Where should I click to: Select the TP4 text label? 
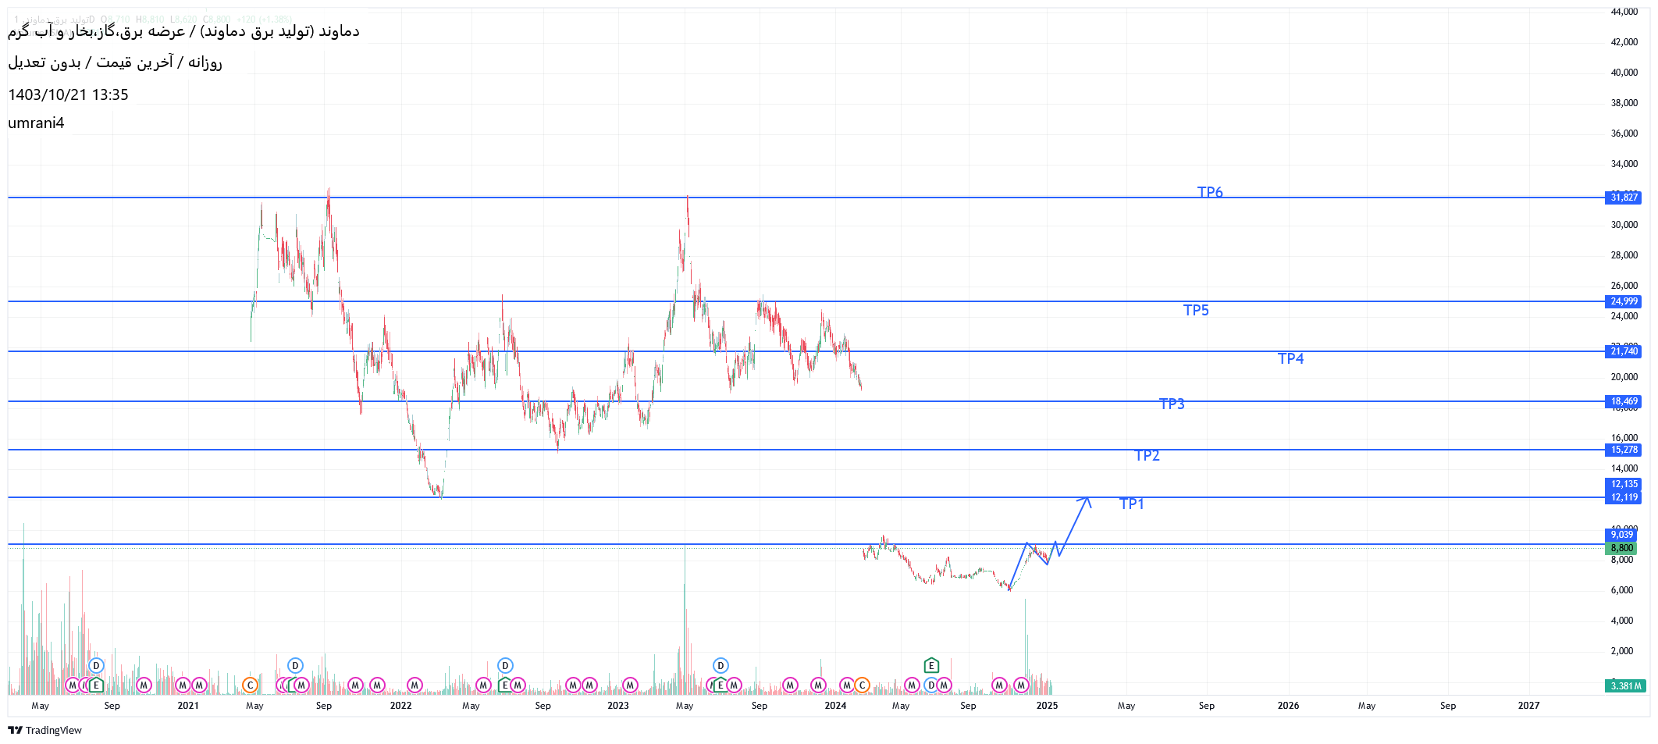(1290, 358)
